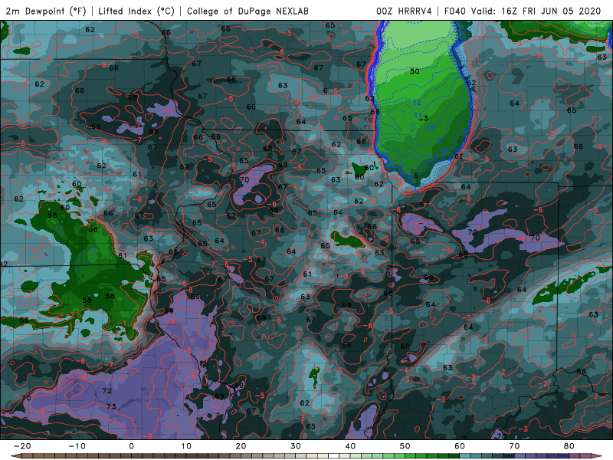The height and width of the screenshot is (460, 613).
Task: Click the "72" dewpoint value on the map
Action: (107, 391)
